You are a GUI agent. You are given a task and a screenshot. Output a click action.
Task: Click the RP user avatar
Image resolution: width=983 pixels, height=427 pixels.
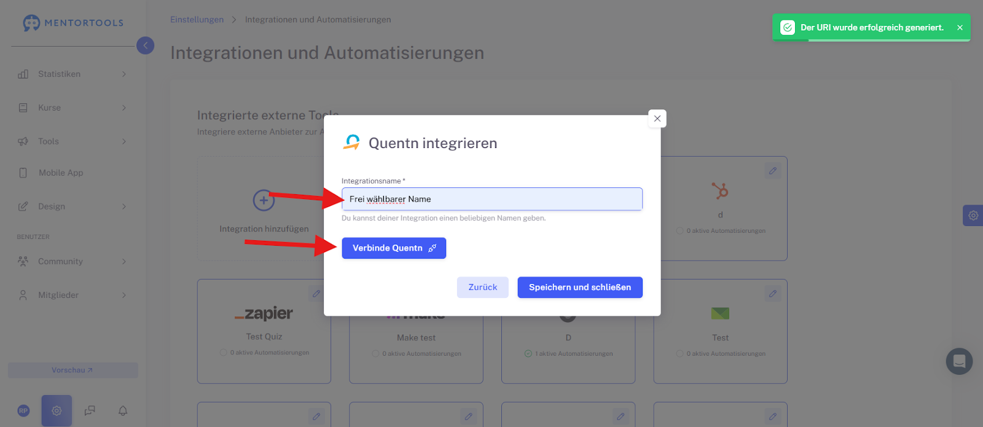tap(23, 410)
